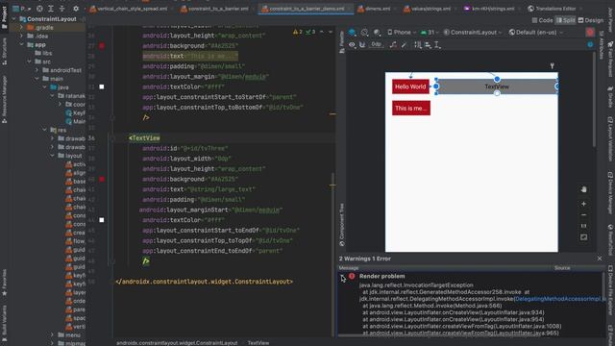Toggle autoconnect magnet icon
The width and height of the screenshot is (615, 346).
(x=362, y=45)
